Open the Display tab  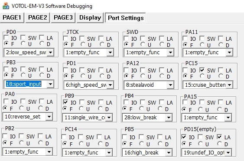90,18
